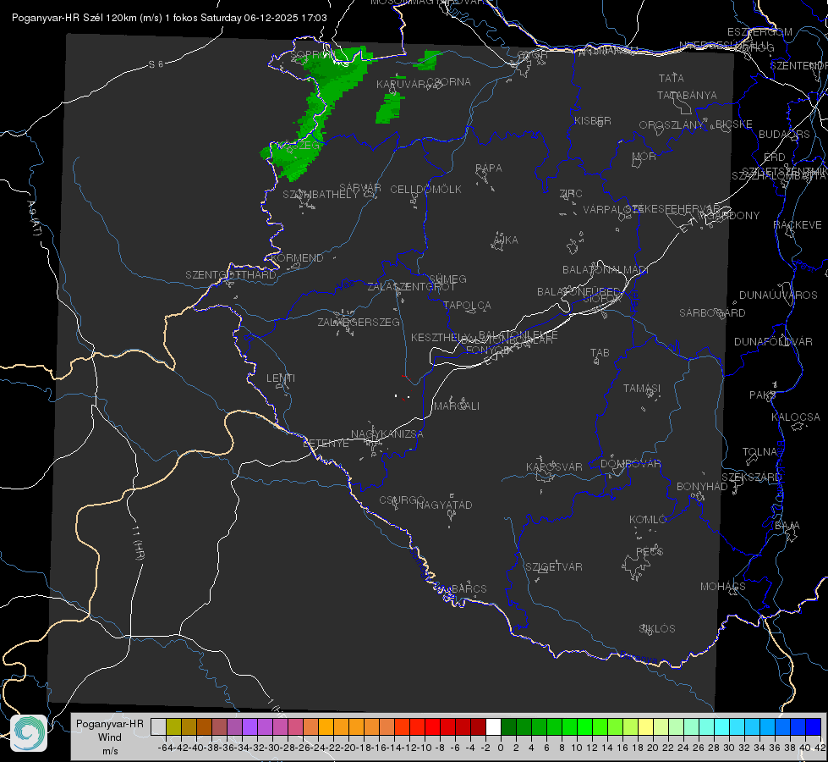This screenshot has height=762, width=828.
Task: Select the violet swatch between -34 and -32
Action: pos(249,726)
